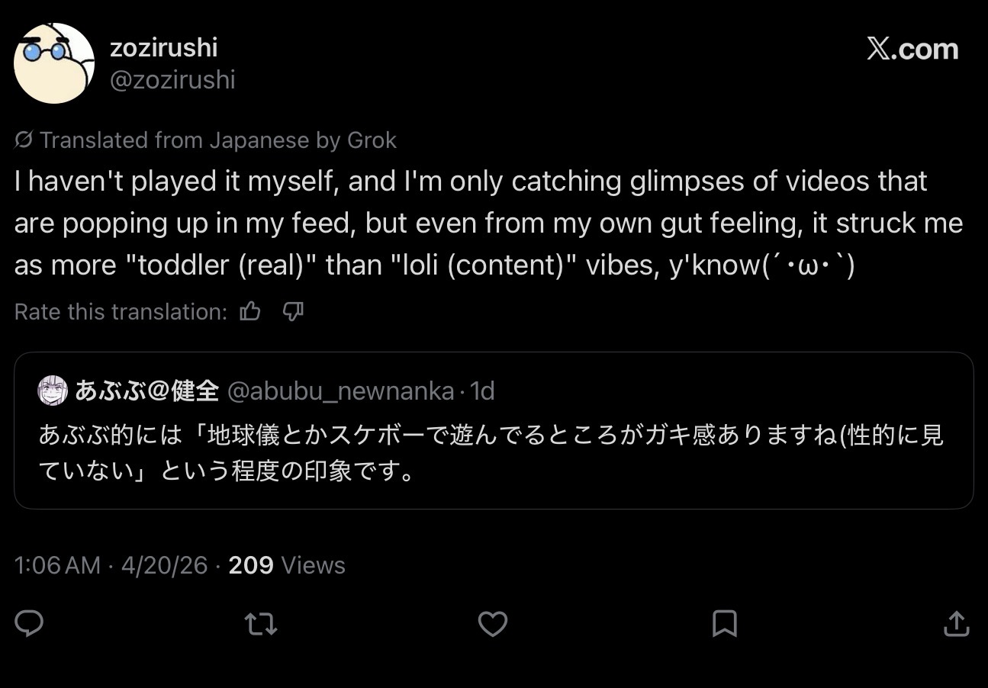Visit the @zozirushi handle link
This screenshot has height=688, width=988.
pyautogui.click(x=172, y=80)
